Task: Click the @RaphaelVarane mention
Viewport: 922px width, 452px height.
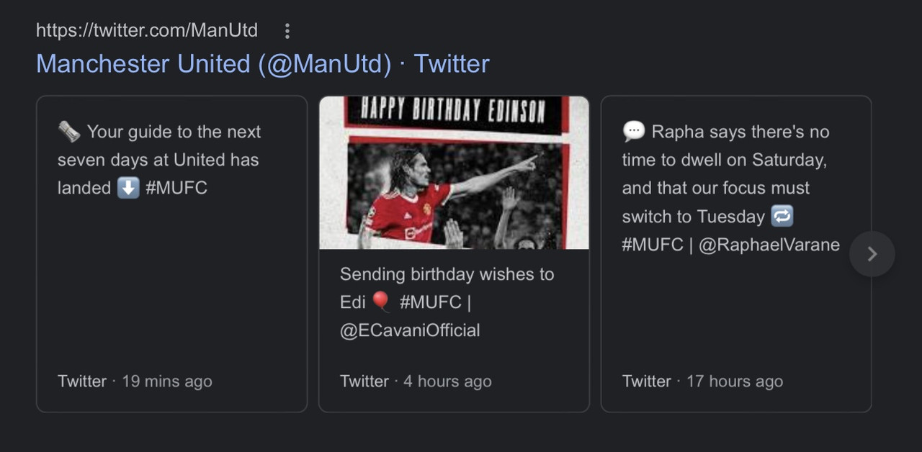Action: coord(769,245)
